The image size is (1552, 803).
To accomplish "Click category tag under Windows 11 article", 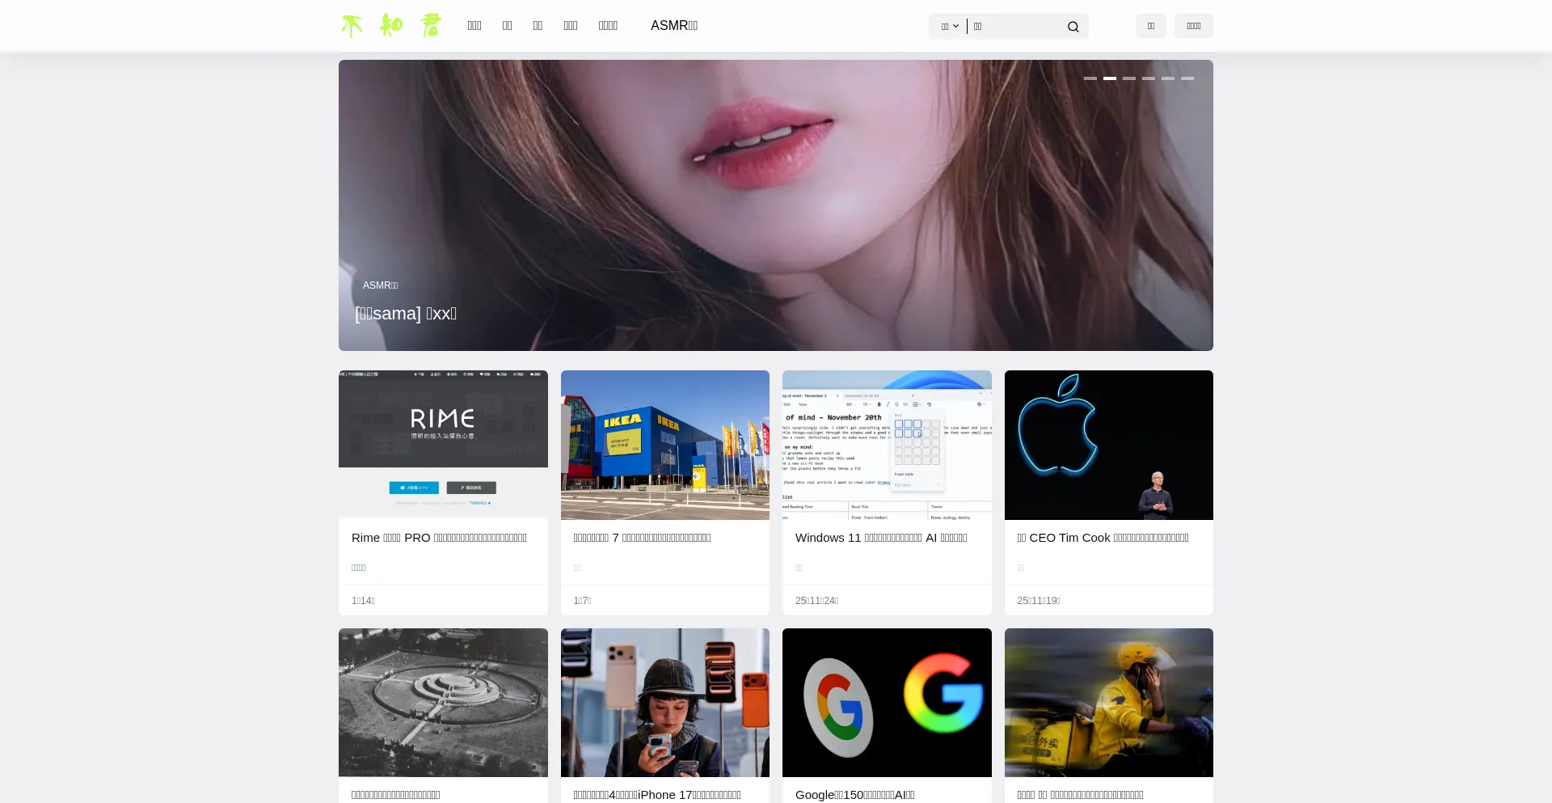I will pos(799,568).
